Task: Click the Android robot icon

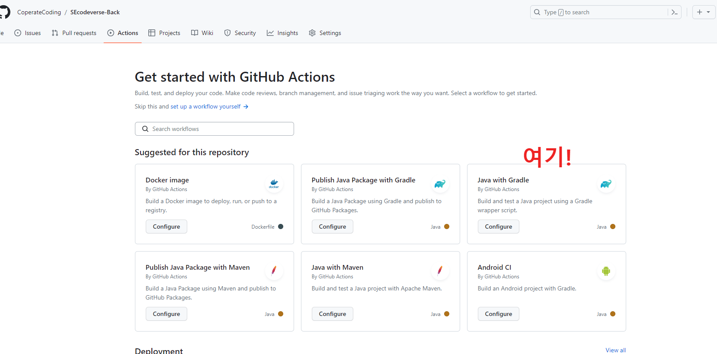Action: pos(606,271)
